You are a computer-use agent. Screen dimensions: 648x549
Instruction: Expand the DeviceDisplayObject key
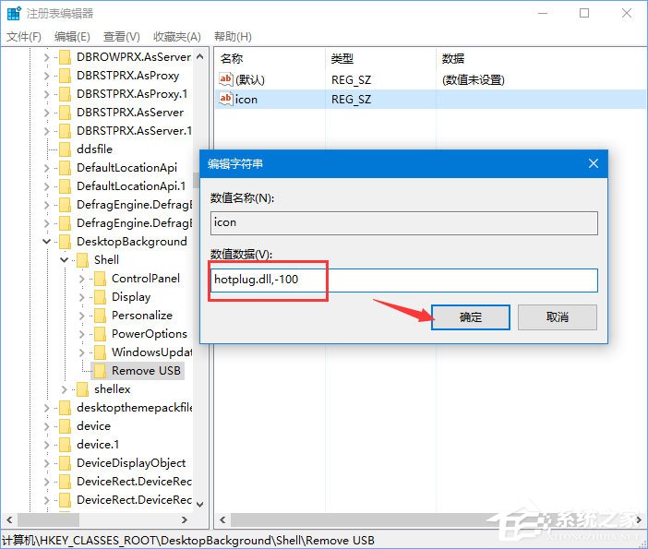pyautogui.click(x=46, y=463)
